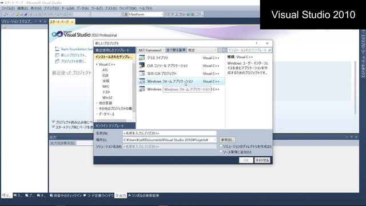This screenshot has height=206, width=366.
Task: Toggle プロジェクト読み込み後に checkbox on Start Page
Action: (53, 121)
